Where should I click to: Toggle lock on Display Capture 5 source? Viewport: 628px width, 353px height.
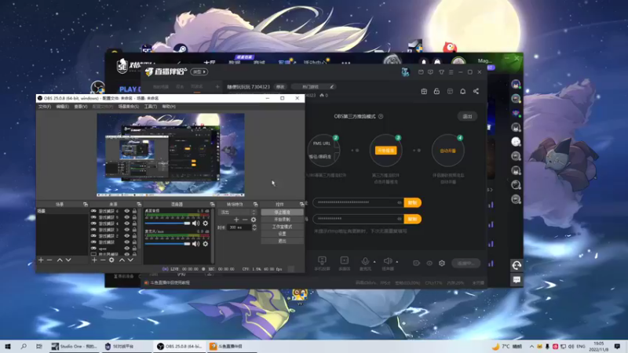tap(134, 217)
